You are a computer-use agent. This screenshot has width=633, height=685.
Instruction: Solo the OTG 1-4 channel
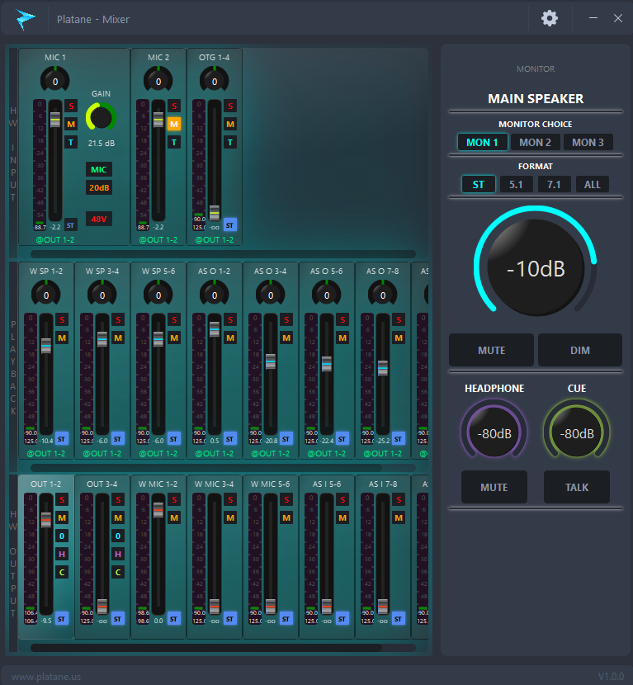230,106
